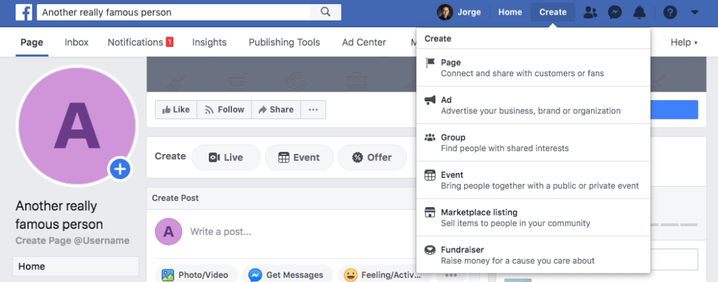
Task: Open the three-dots more menu beside Share
Action: pyautogui.click(x=313, y=110)
